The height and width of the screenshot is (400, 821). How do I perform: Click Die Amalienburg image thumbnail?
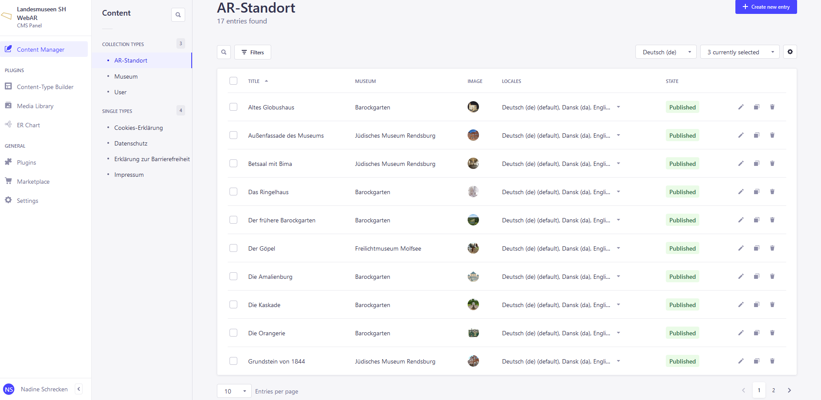[473, 276]
